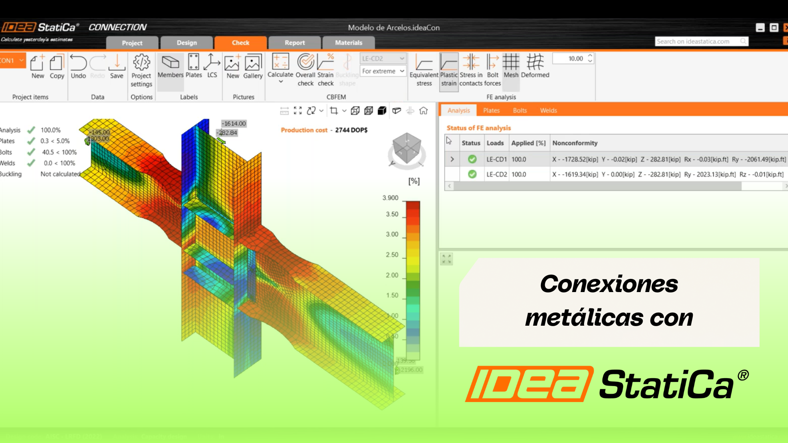Expand Calculate options arrow

tap(281, 82)
